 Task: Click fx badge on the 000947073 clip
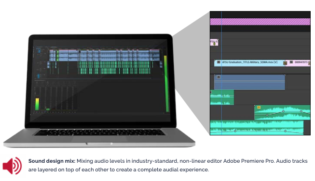(x=291, y=62)
